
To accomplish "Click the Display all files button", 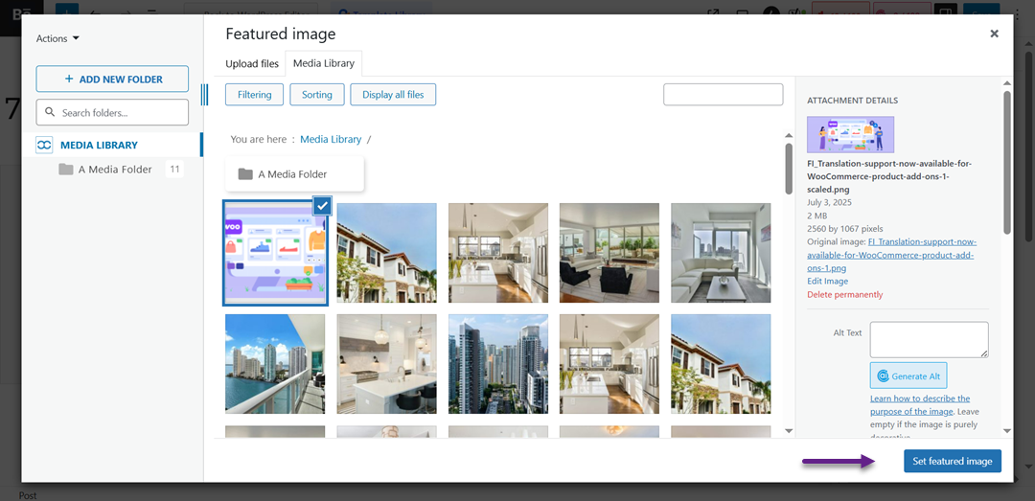I will tap(393, 95).
